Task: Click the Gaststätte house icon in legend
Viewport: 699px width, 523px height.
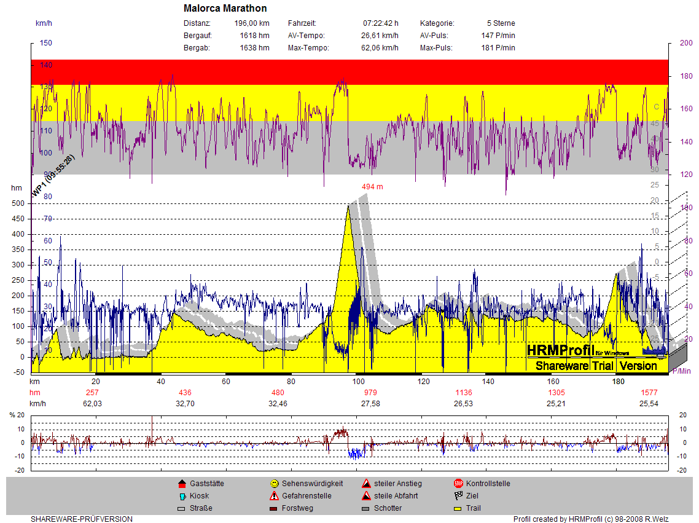Action: pyautogui.click(x=181, y=484)
